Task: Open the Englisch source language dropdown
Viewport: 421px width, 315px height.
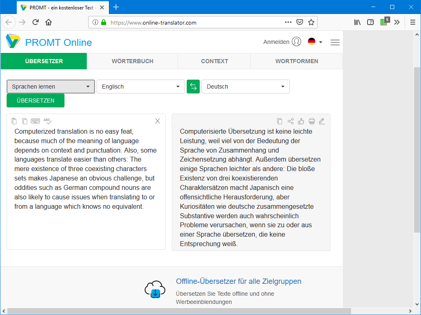Action: [141, 87]
